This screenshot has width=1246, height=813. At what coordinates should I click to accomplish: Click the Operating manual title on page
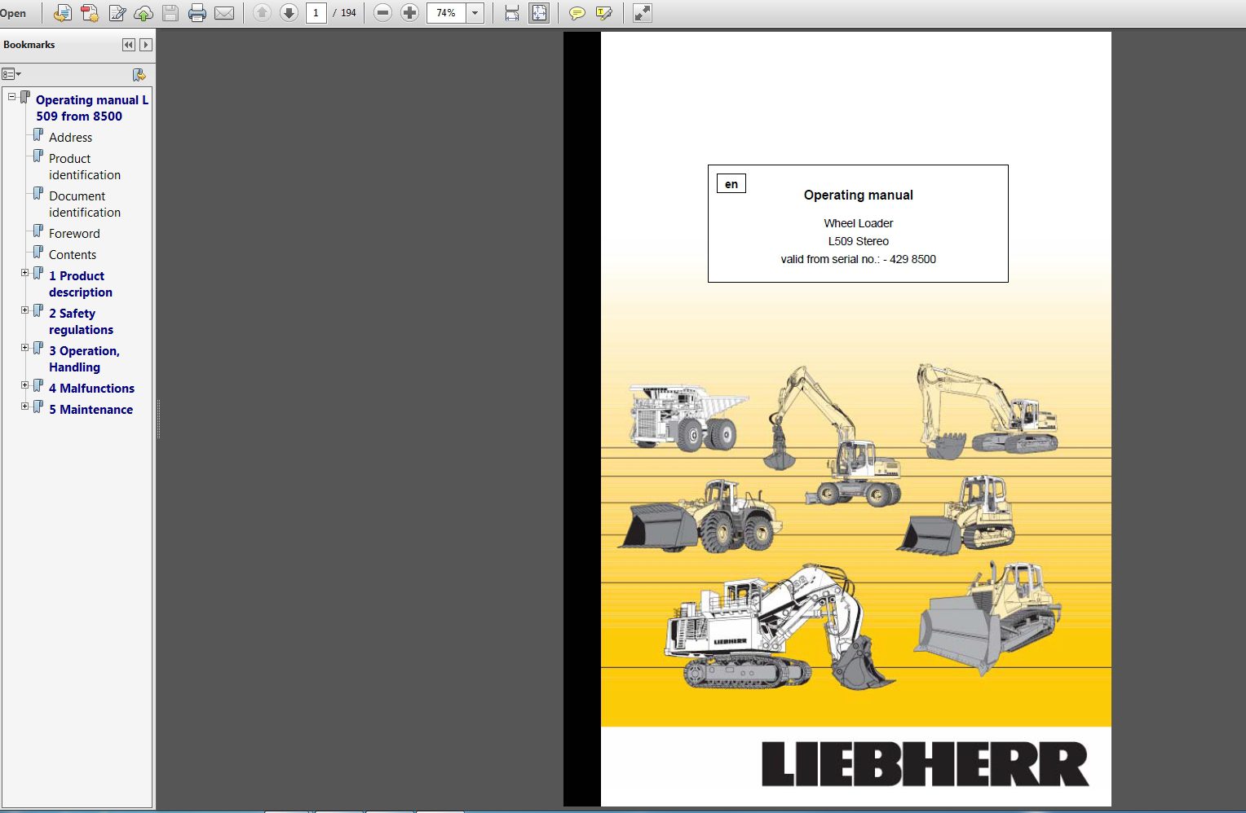(858, 195)
